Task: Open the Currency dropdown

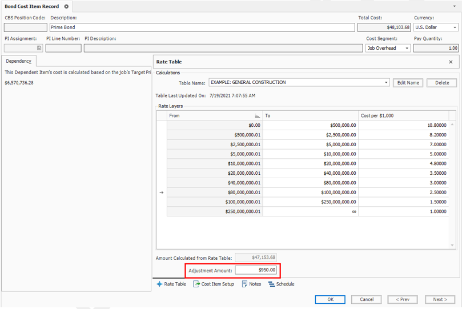Action: [x=455, y=27]
